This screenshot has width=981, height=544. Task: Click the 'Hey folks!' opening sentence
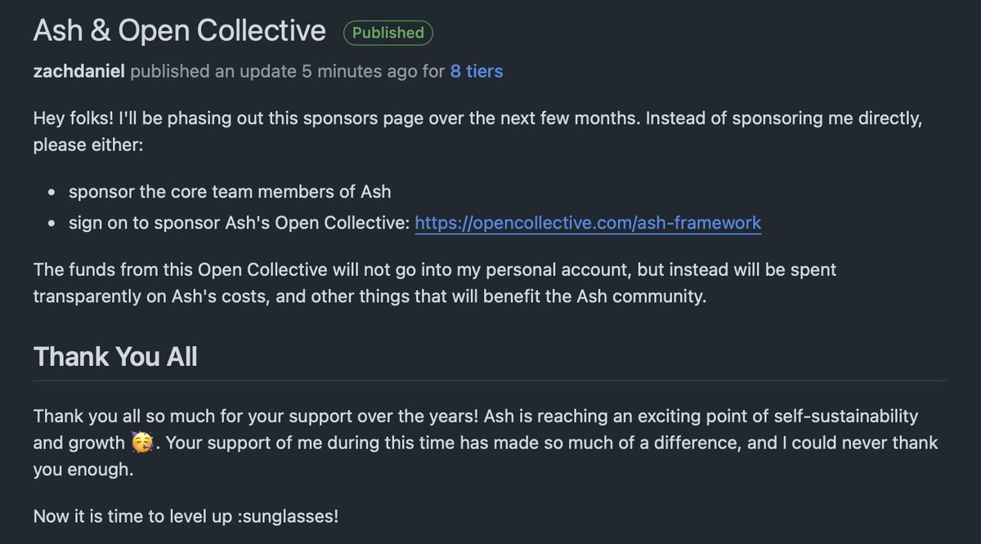[327, 118]
